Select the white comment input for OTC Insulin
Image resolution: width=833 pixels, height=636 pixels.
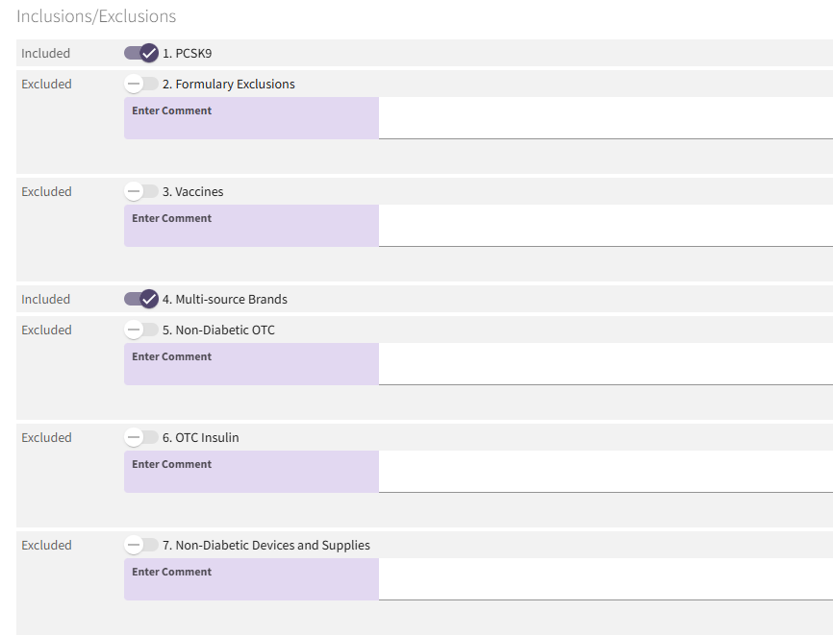coord(605,472)
